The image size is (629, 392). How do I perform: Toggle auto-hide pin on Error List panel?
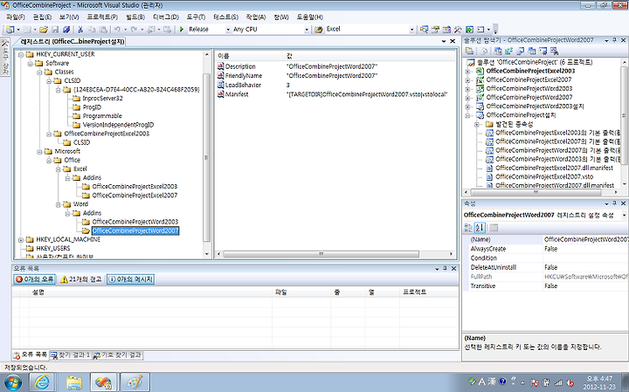(445, 269)
